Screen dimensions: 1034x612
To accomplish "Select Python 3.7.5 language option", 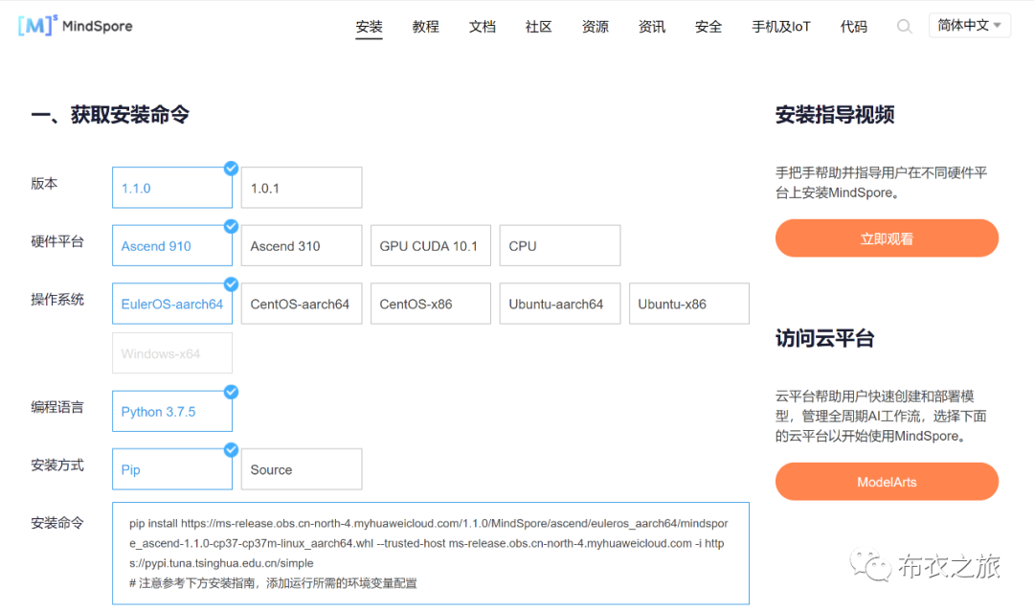I will tap(172, 412).
